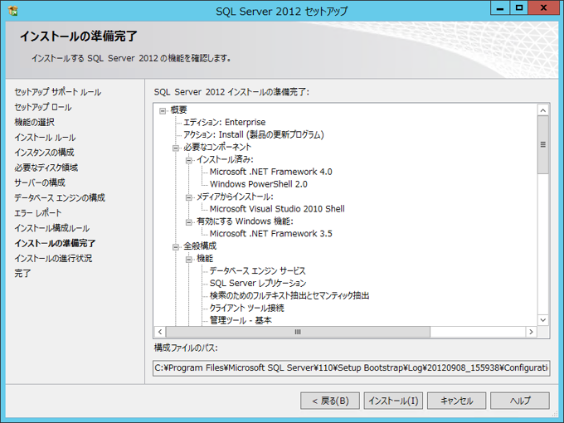Select the アクション: Install row
Image resolution: width=564 pixels, height=423 pixels.
click(x=254, y=134)
